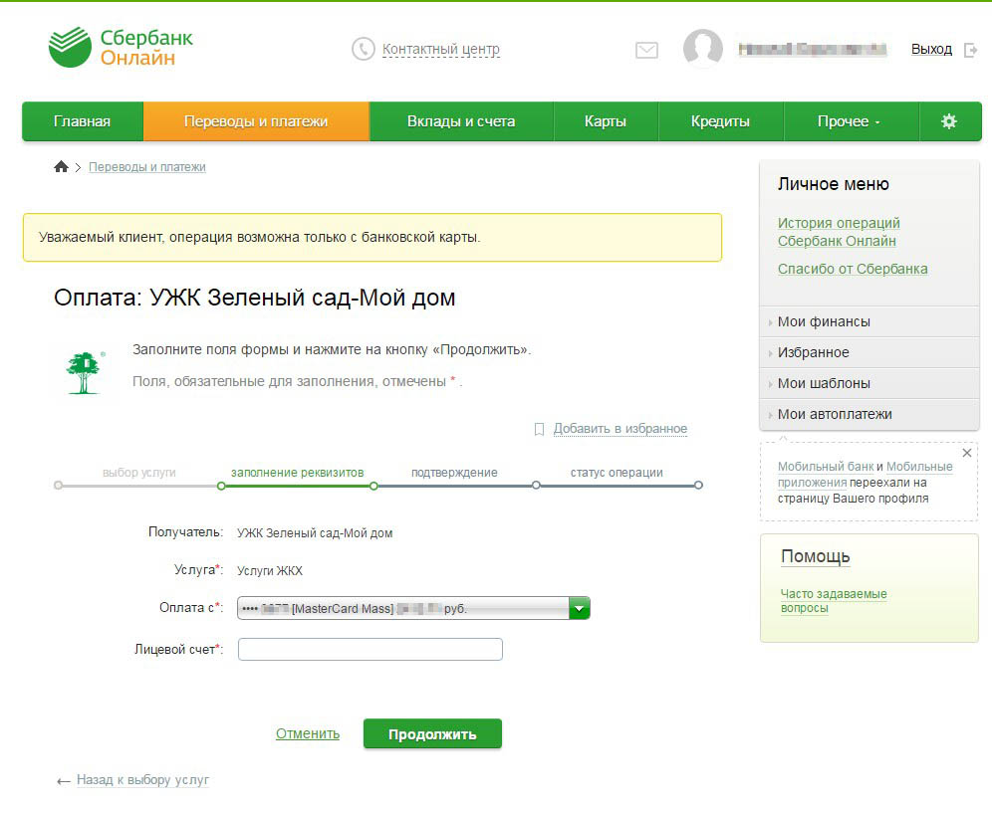Click the Sberbank Online logo
The height and width of the screenshot is (813, 992).
tap(121, 48)
